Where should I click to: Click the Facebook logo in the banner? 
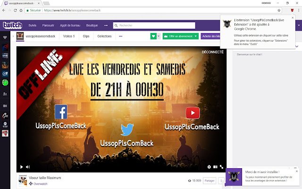(x=61, y=112)
